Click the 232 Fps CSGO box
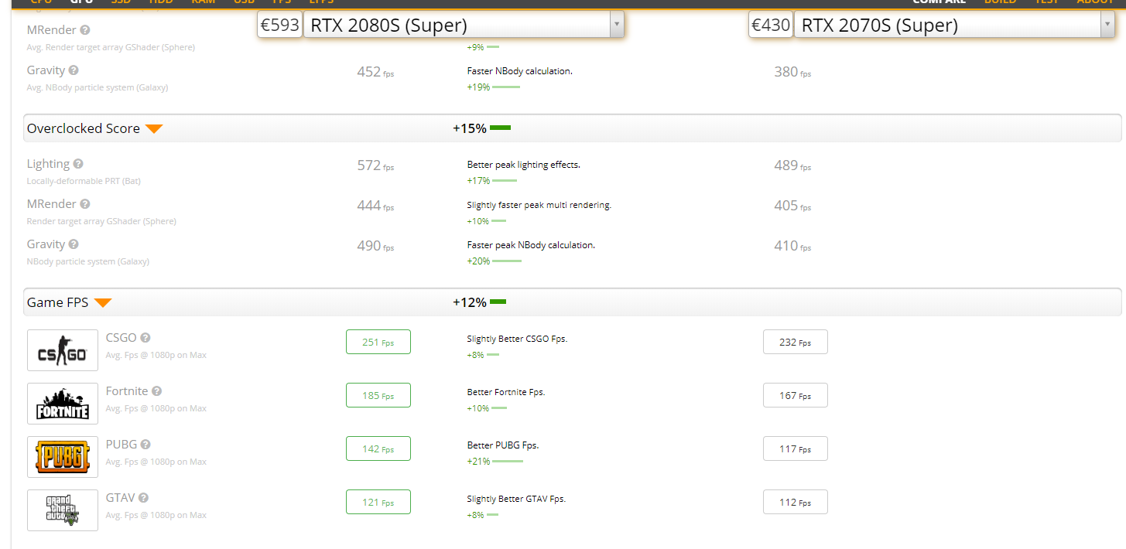The width and height of the screenshot is (1126, 549). coord(796,342)
